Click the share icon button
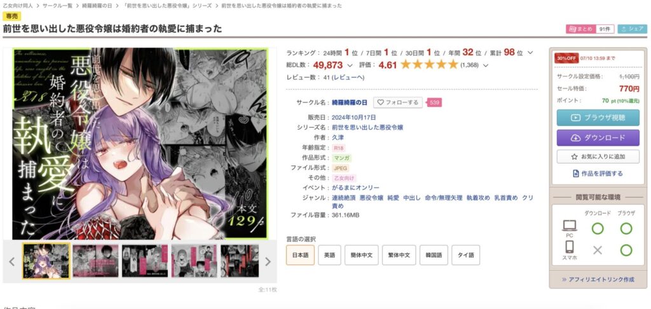The height and width of the screenshot is (309, 651). click(632, 29)
